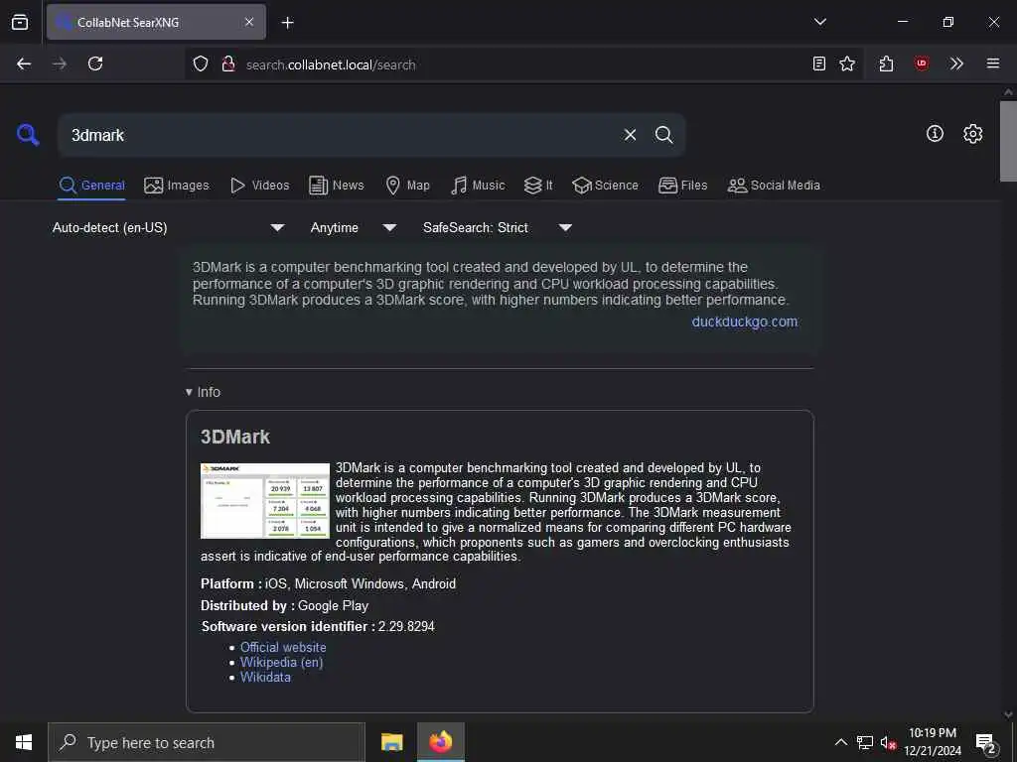Viewport: 1017px width, 762px height.
Task: Open the About info icon
Action: [935, 134]
